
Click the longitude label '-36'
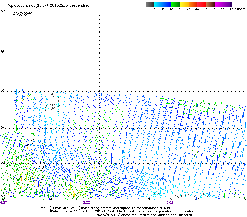[x=148, y=199]
